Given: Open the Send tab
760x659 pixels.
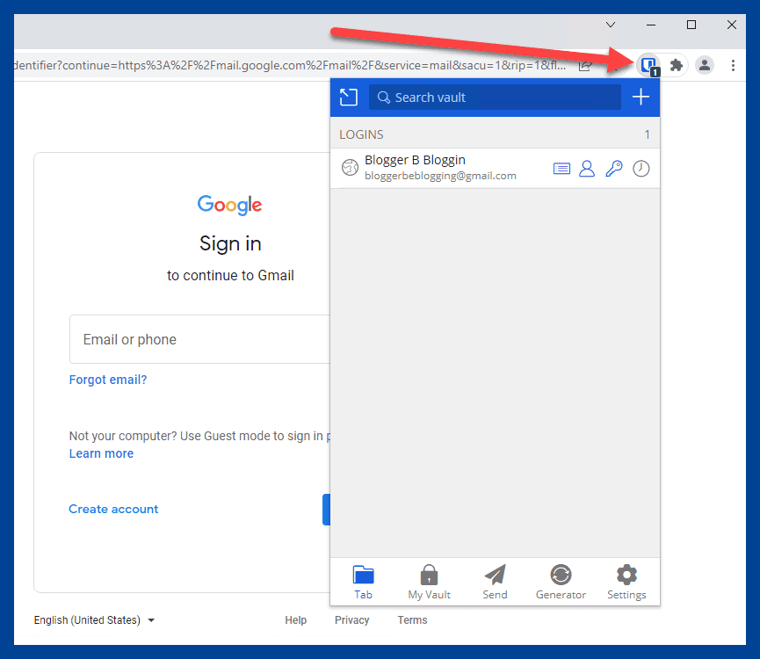Looking at the screenshot, I should tap(495, 582).
